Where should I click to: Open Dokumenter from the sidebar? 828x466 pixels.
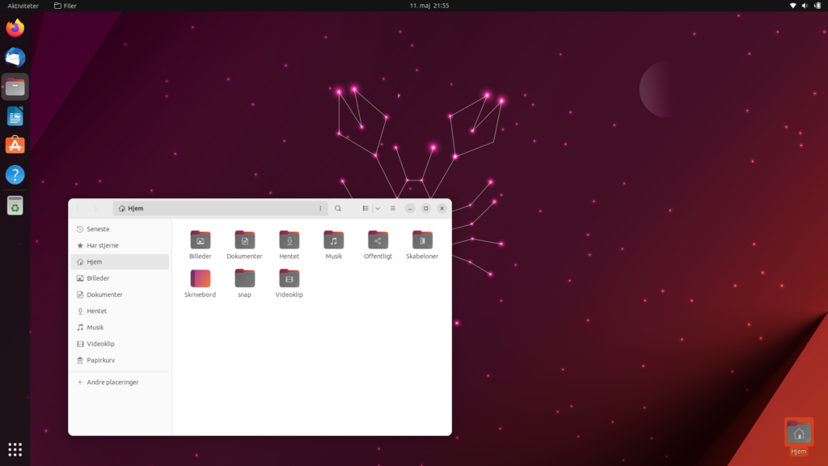[120, 294]
